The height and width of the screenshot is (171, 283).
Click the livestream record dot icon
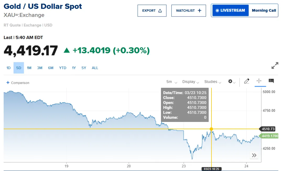(217, 11)
